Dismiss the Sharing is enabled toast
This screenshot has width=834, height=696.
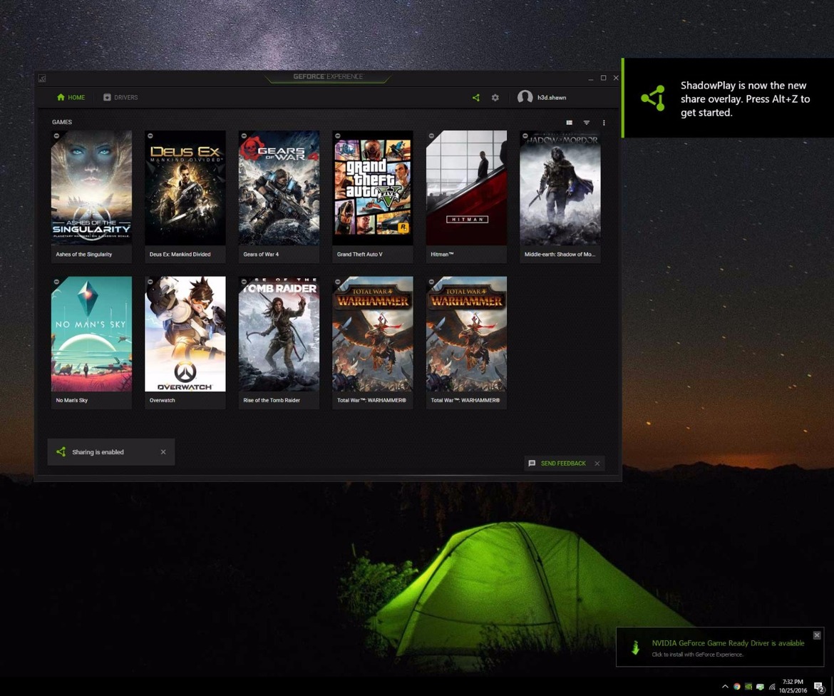tap(163, 452)
